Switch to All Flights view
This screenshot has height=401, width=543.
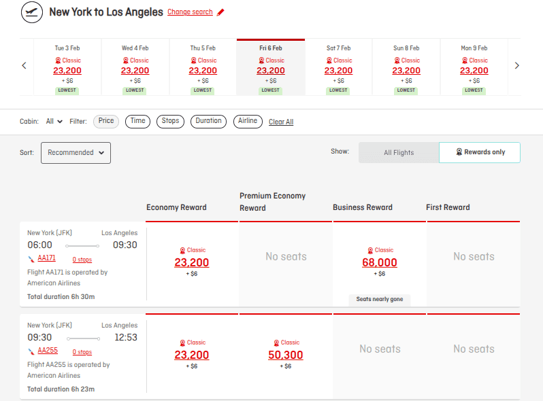399,152
